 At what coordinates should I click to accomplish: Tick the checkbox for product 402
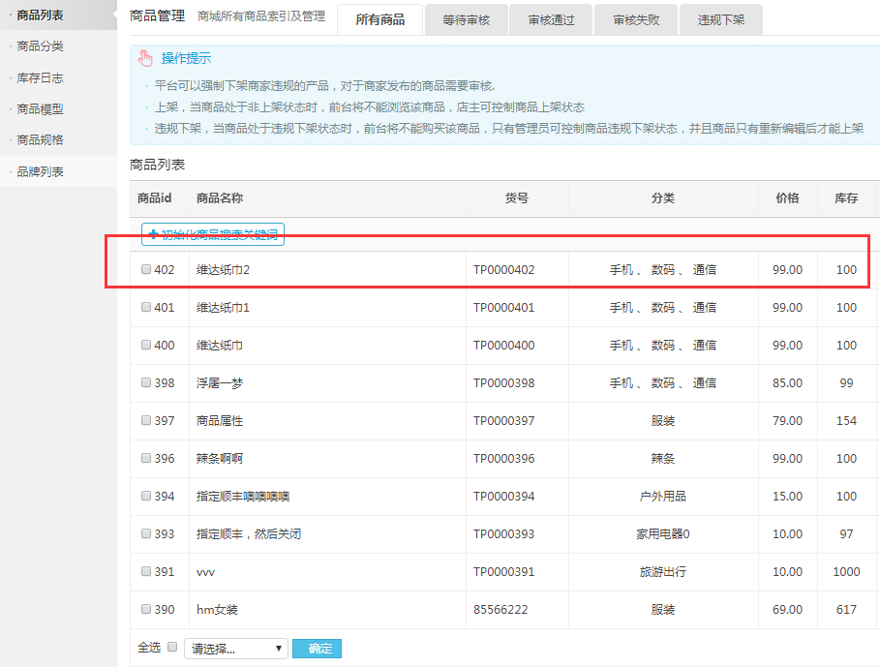pyautogui.click(x=146, y=270)
